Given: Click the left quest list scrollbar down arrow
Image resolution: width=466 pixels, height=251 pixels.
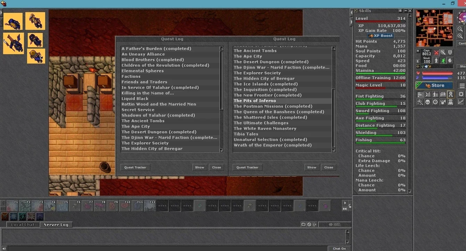Looking at the screenshot, I should point(222,150).
